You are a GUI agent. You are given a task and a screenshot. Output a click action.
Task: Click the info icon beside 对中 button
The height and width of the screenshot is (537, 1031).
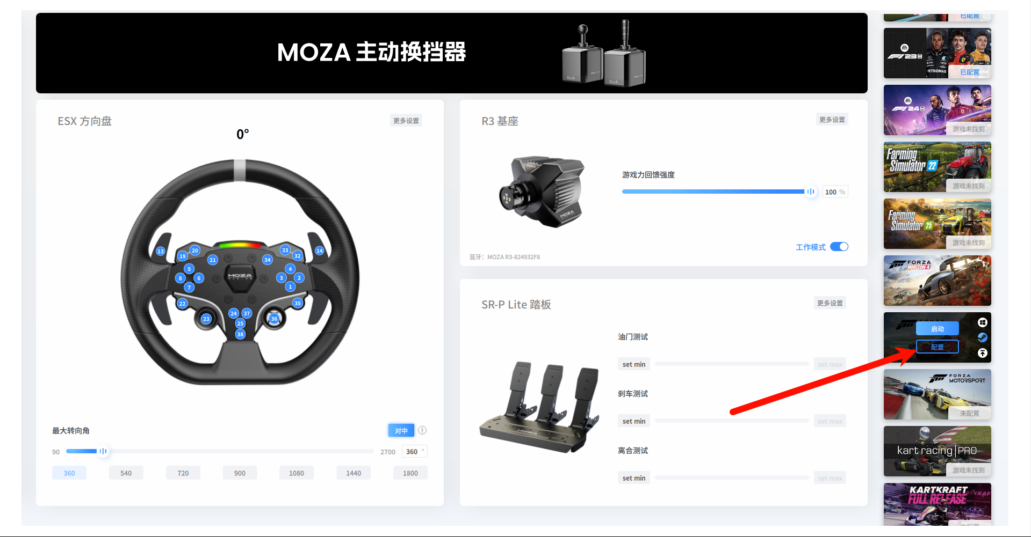pos(422,430)
